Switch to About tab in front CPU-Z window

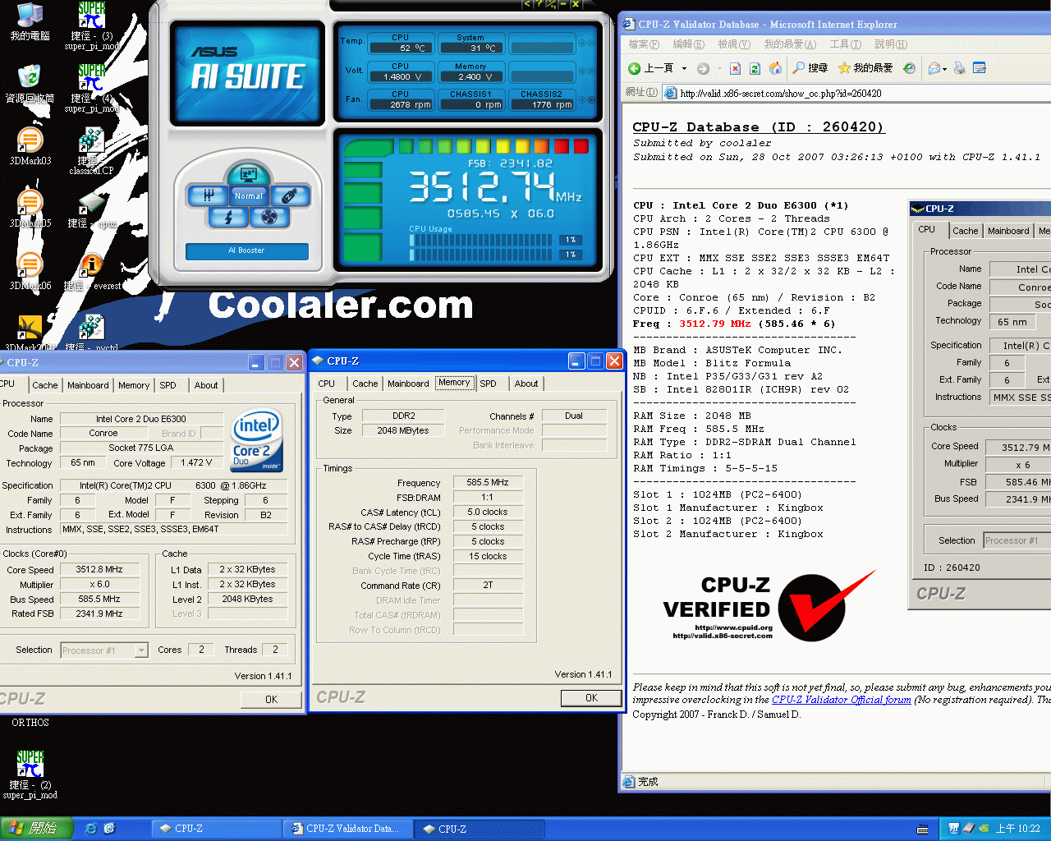526,384
